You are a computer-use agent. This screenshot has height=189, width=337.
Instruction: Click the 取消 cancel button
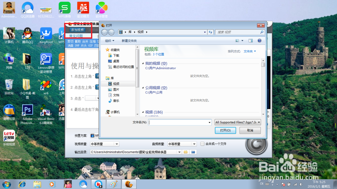[250, 130]
